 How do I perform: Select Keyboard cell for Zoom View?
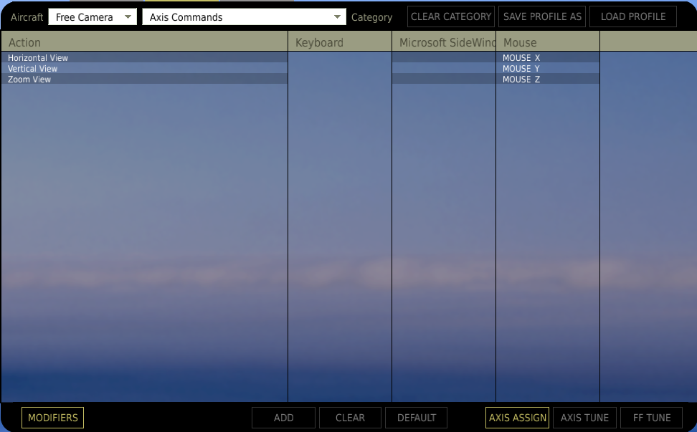pyautogui.click(x=340, y=79)
